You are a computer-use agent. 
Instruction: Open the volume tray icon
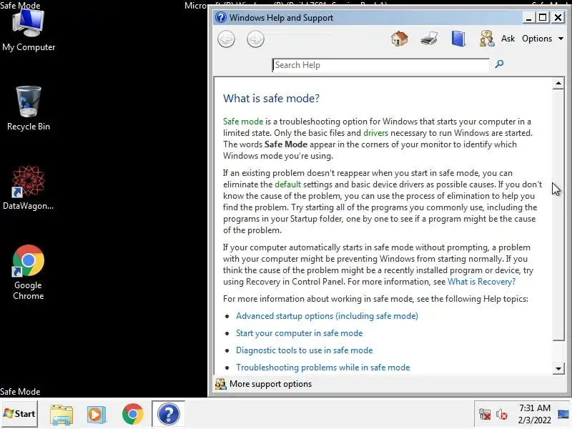click(x=502, y=415)
